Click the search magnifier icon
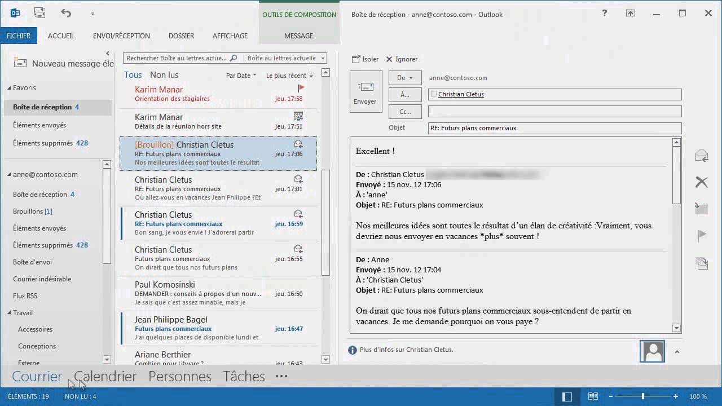Image resolution: width=722 pixels, height=406 pixels. (233, 58)
